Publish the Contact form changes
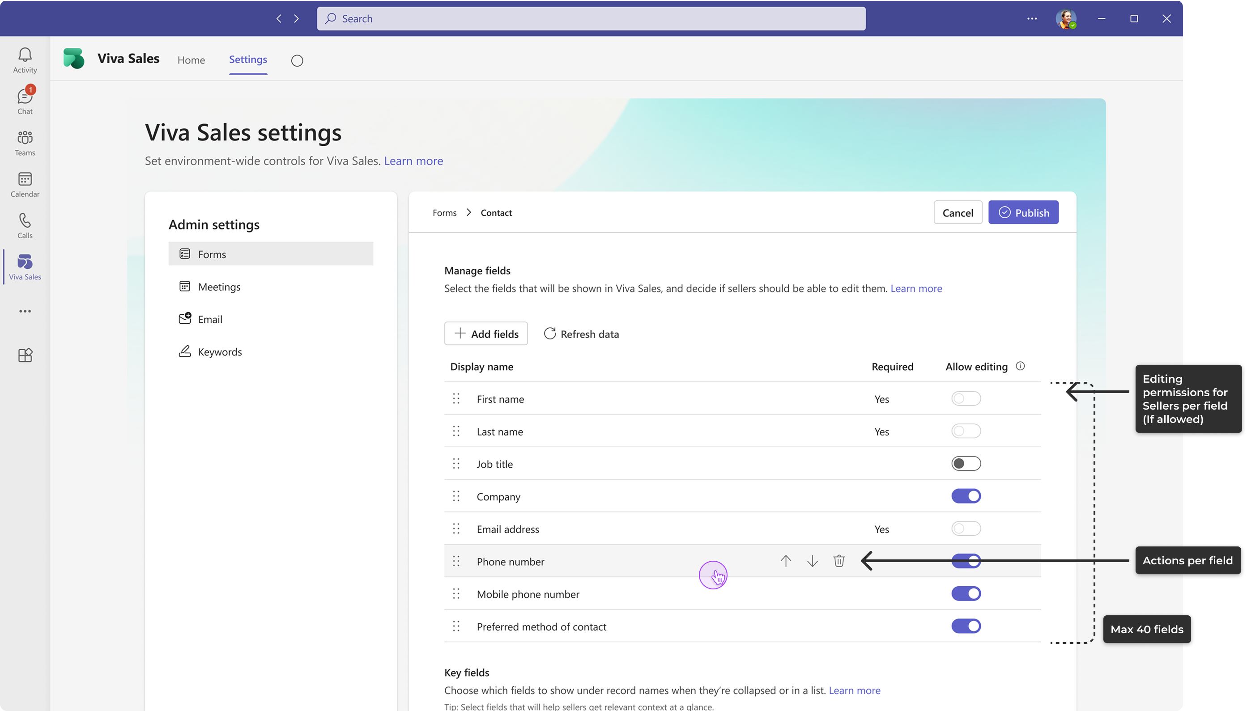This screenshot has height=711, width=1247. pos(1023,212)
